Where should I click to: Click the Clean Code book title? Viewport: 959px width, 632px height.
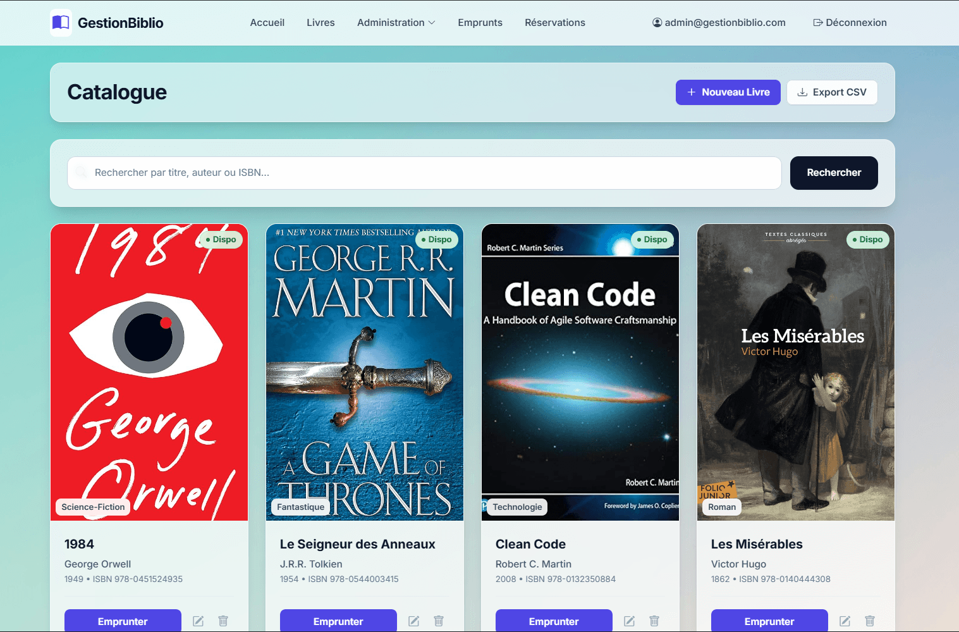coord(530,544)
